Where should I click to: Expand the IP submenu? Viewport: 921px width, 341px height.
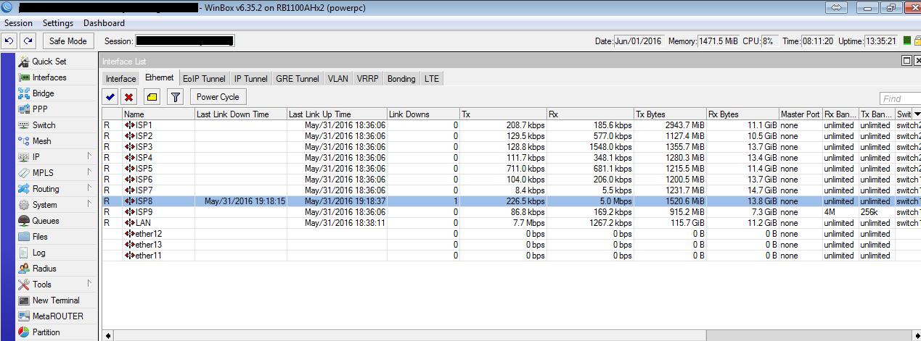[89, 156]
